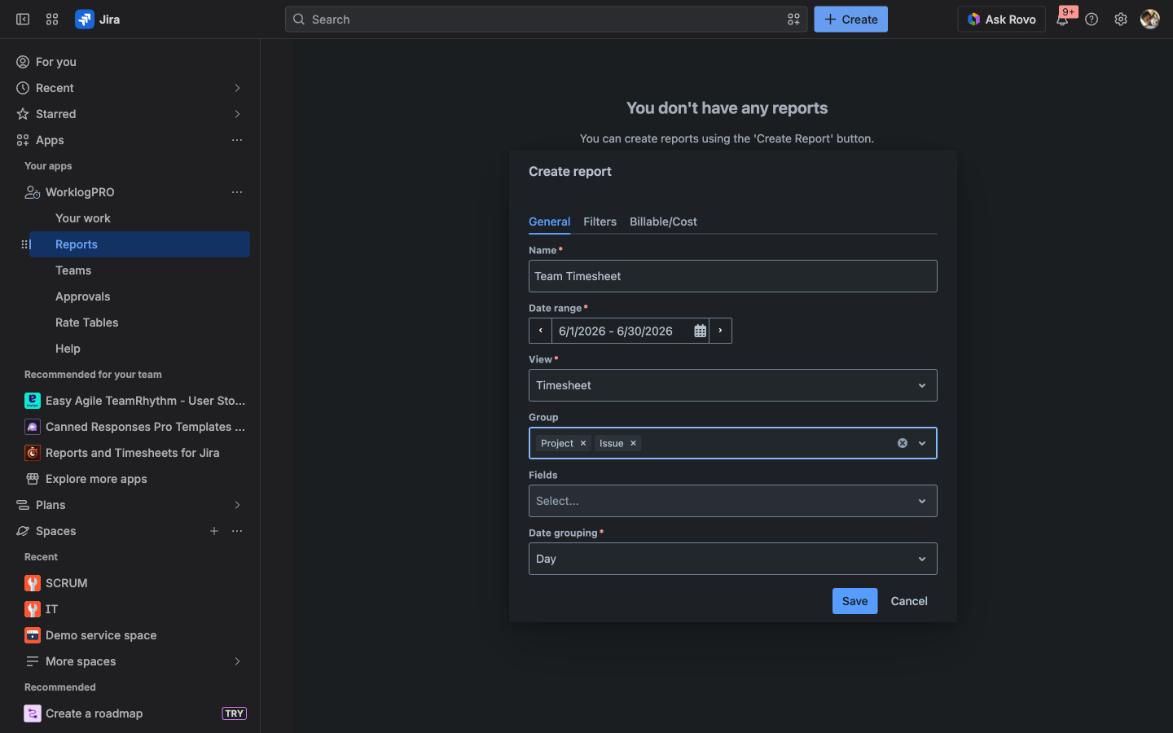
Task: Click Explore more apps
Action: [x=96, y=479]
